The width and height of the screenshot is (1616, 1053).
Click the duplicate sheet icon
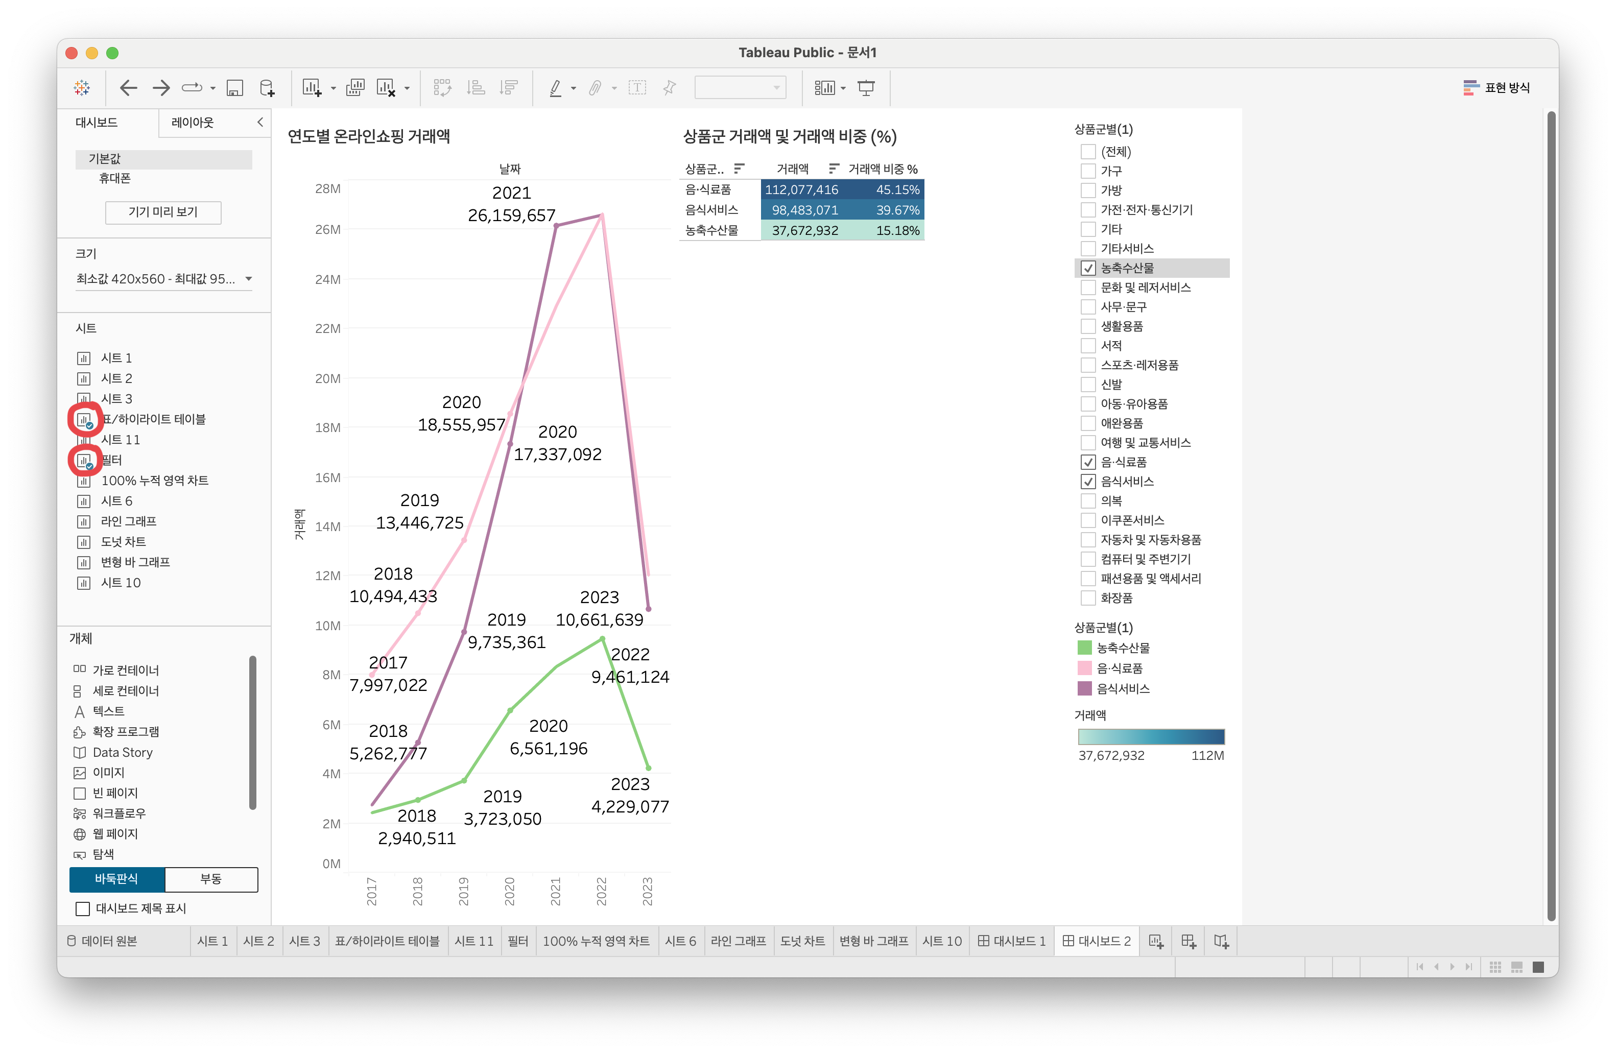click(x=355, y=88)
